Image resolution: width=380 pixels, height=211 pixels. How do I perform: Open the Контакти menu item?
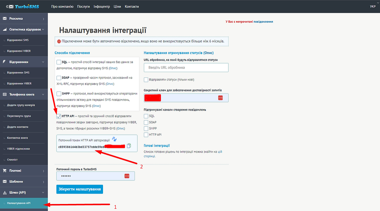(132, 7)
